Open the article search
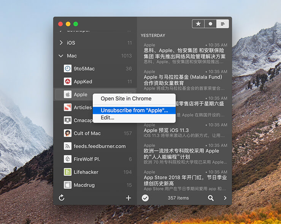The image size is (281, 224). [x=211, y=198]
